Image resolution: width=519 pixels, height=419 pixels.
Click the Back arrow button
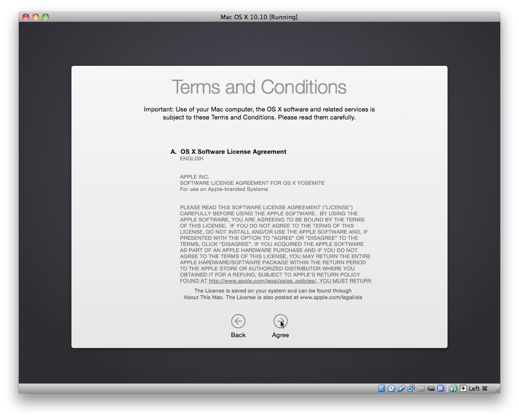pyautogui.click(x=238, y=321)
